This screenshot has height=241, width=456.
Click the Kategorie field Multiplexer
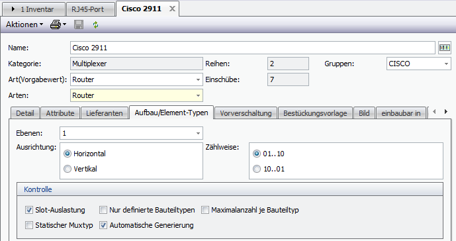click(136, 64)
